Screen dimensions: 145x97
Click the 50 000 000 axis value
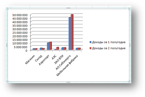tap(20, 15)
